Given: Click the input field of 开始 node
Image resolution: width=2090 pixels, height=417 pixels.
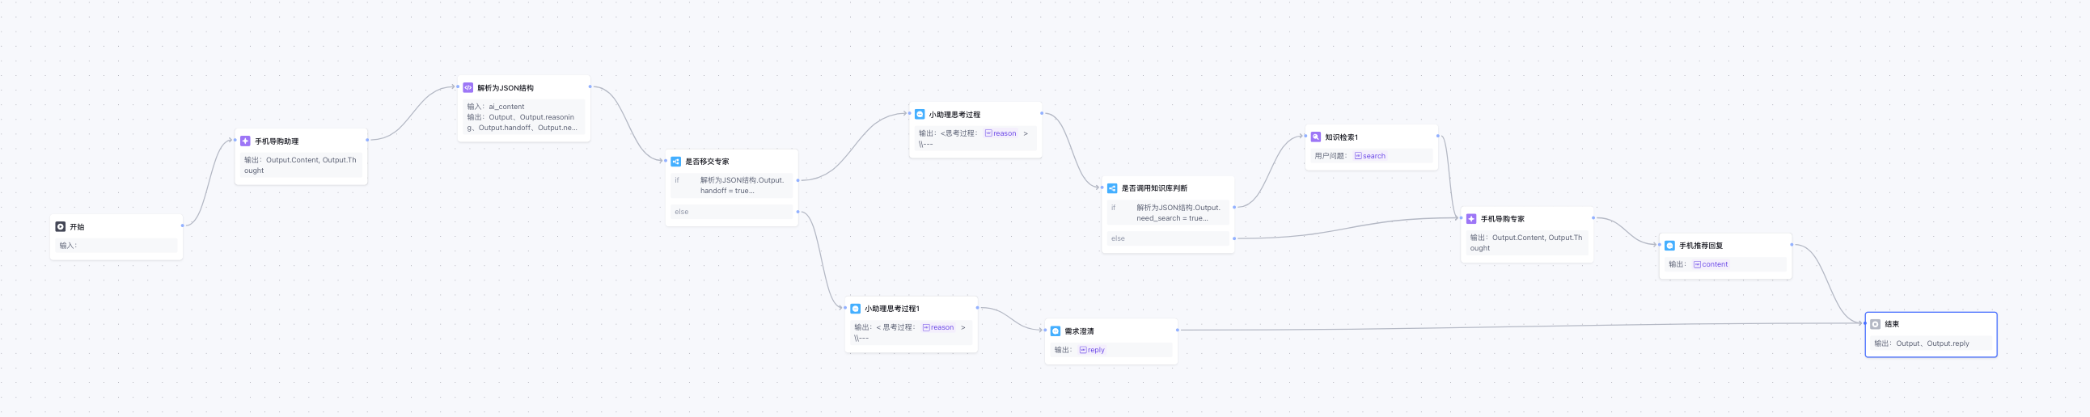Looking at the screenshot, I should pos(116,246).
